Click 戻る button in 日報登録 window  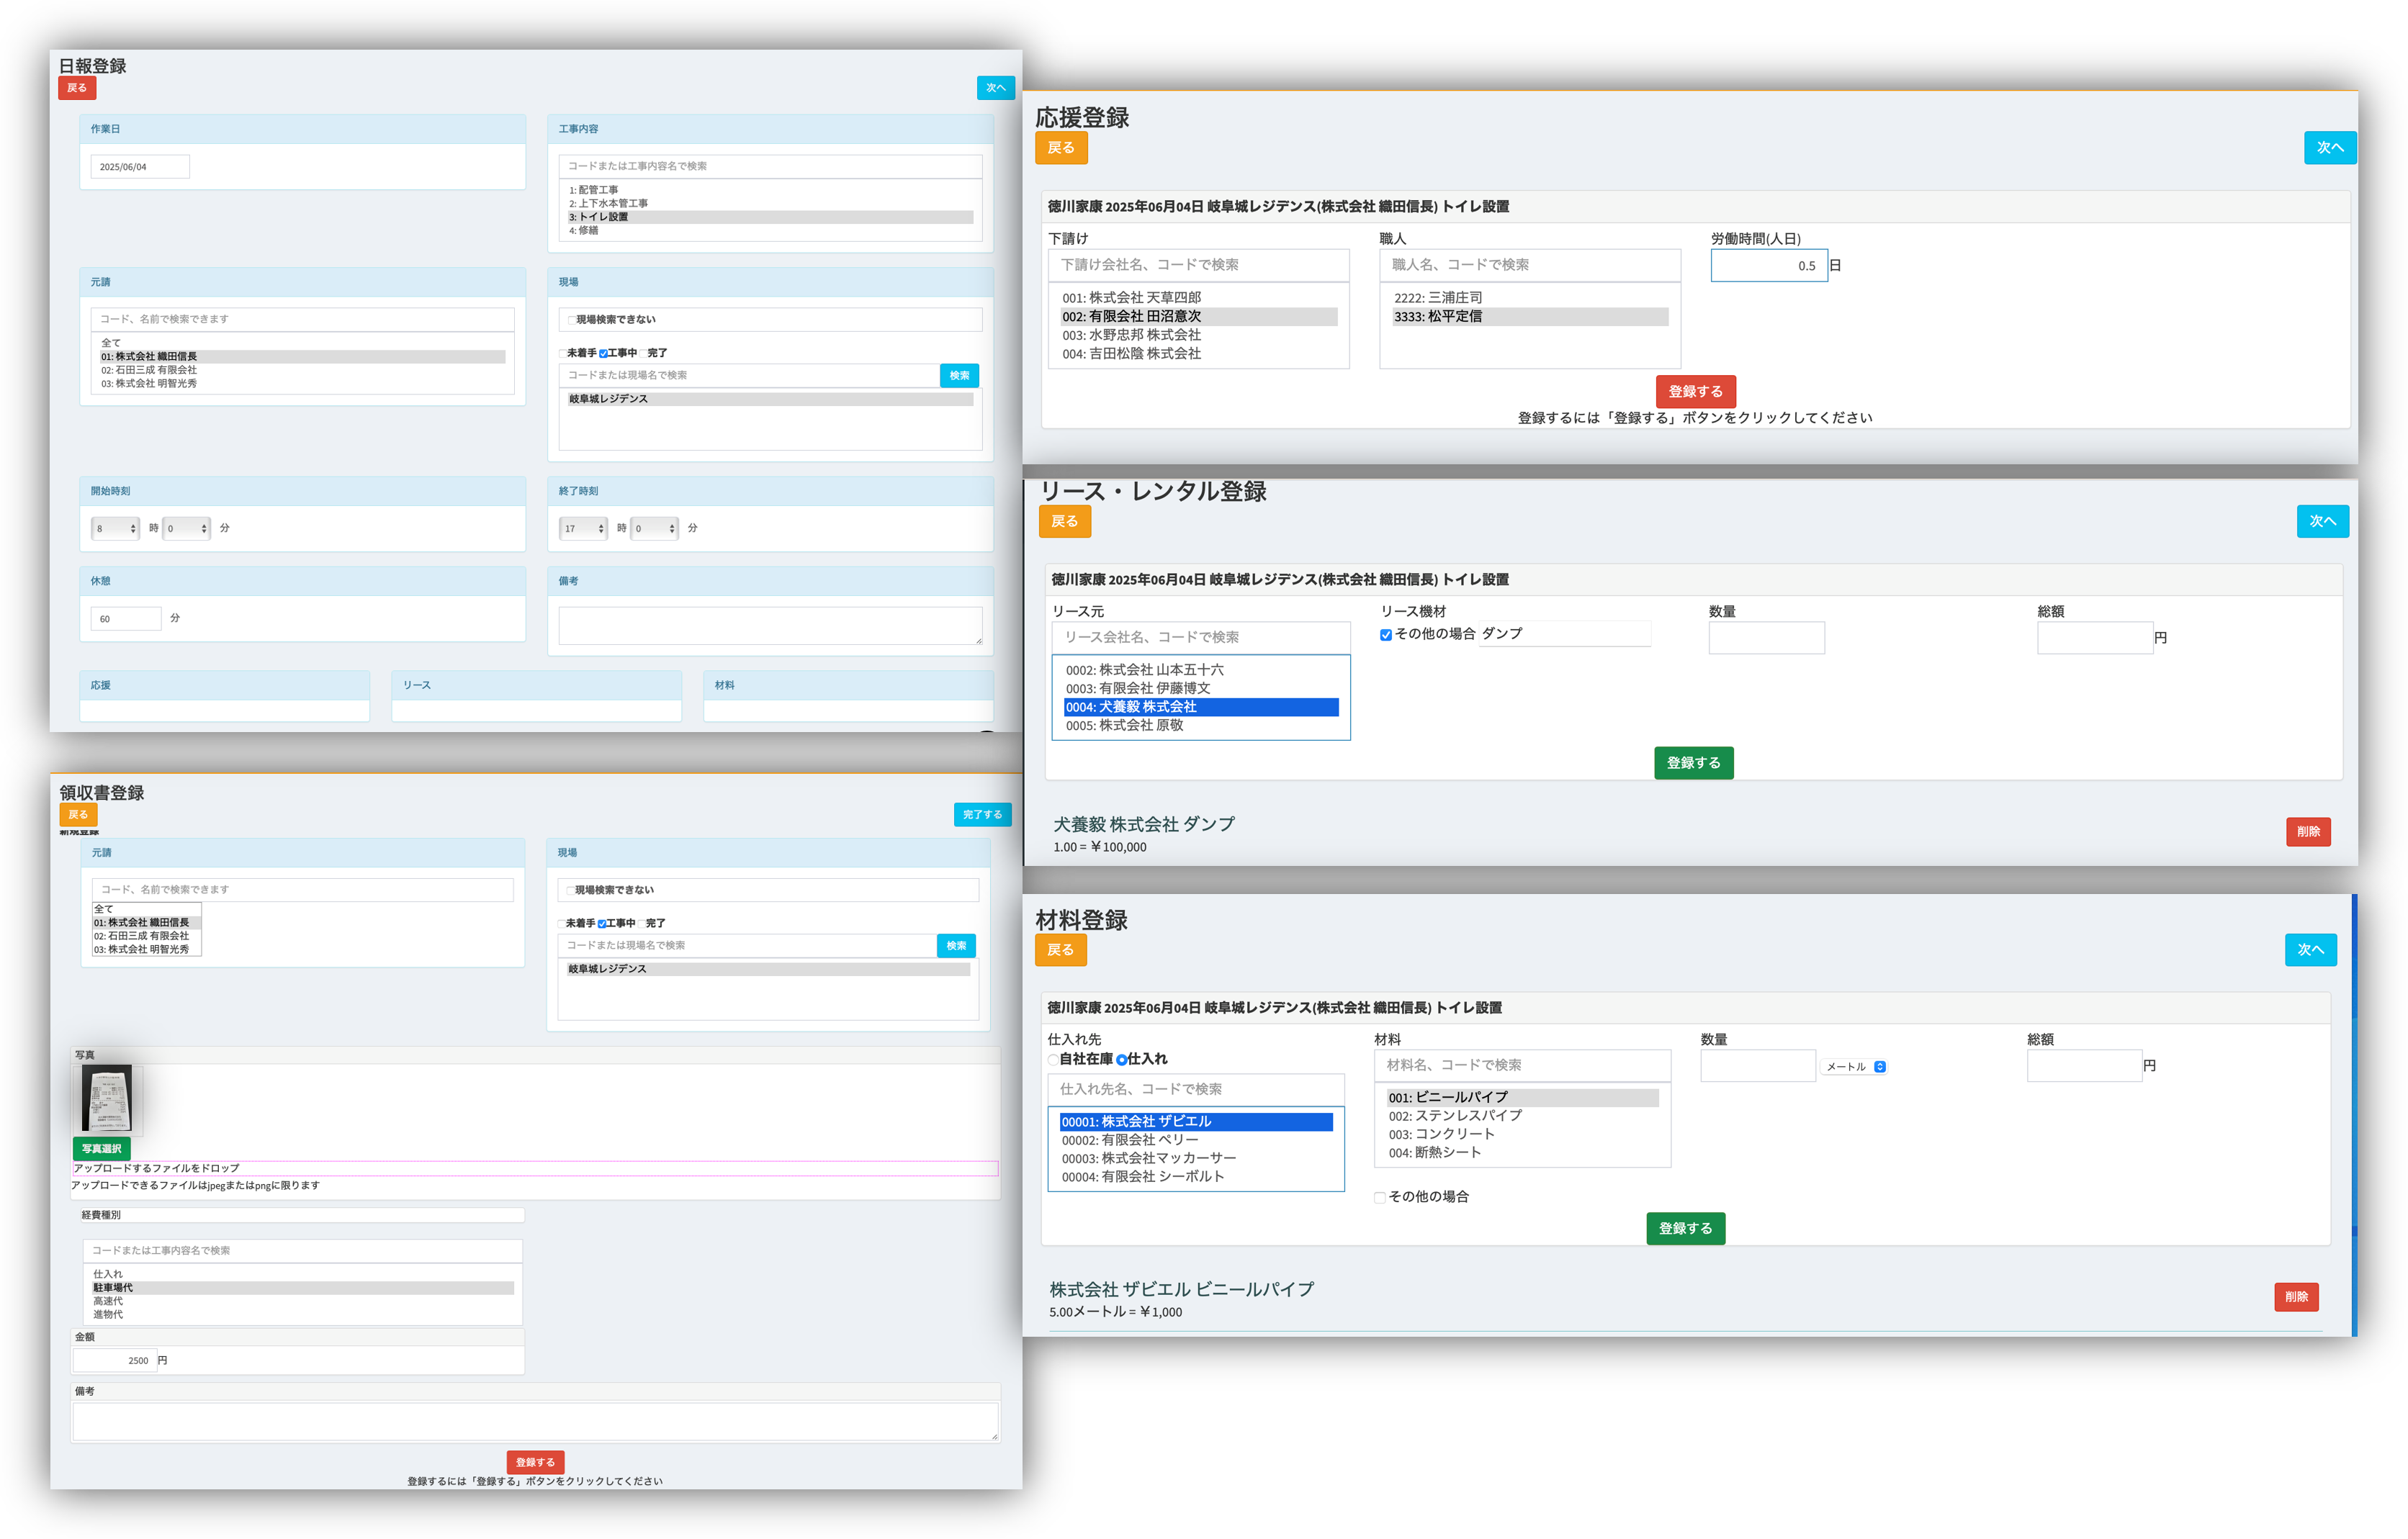coord(77,88)
